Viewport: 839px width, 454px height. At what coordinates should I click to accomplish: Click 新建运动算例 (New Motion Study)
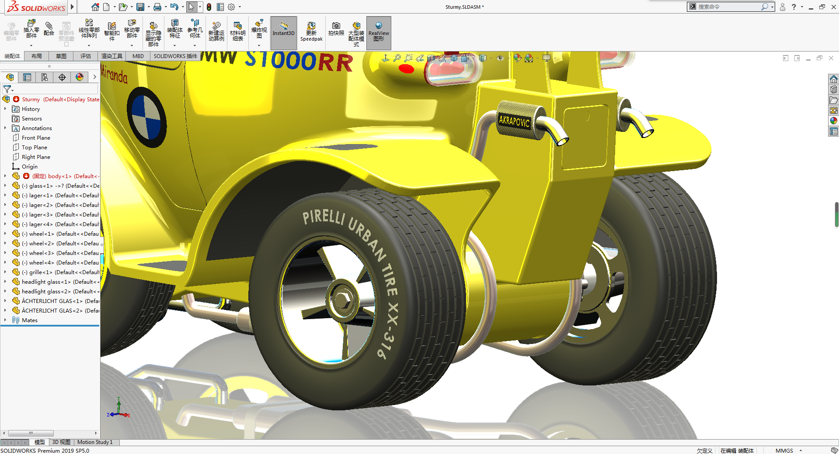[x=216, y=31]
